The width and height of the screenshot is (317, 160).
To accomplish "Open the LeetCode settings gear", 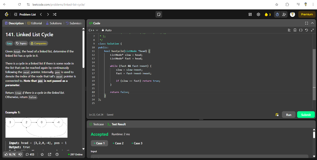I will pos(258,14).
